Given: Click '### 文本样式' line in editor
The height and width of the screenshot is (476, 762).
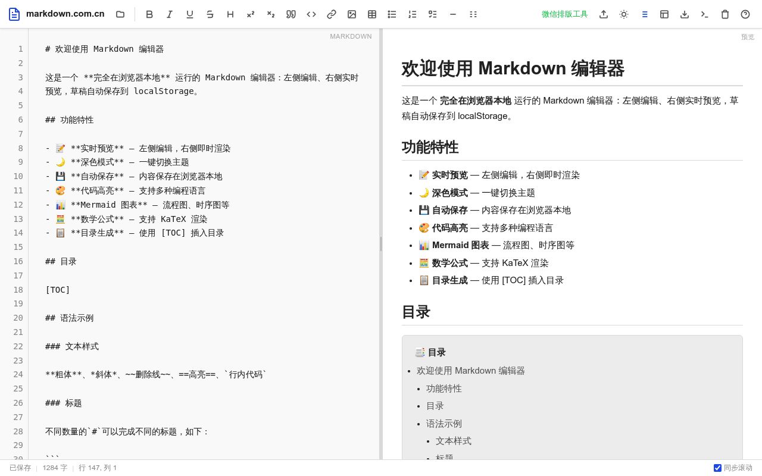Looking at the screenshot, I should (x=72, y=346).
